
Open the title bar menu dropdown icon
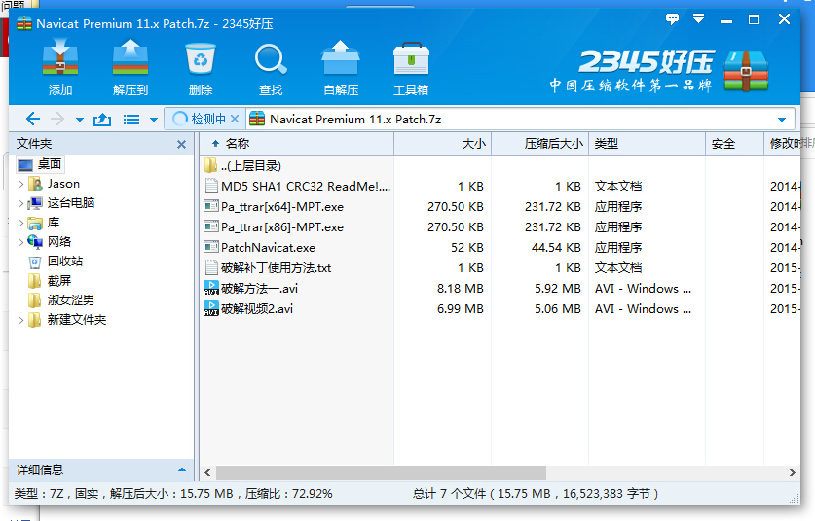[698, 19]
